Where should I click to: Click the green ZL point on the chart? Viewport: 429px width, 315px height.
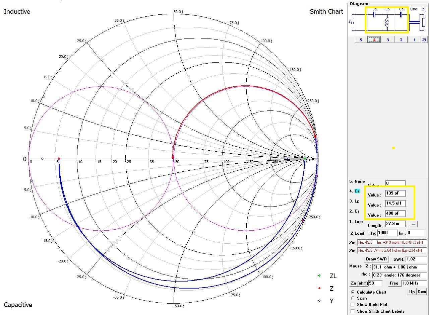[305, 158]
